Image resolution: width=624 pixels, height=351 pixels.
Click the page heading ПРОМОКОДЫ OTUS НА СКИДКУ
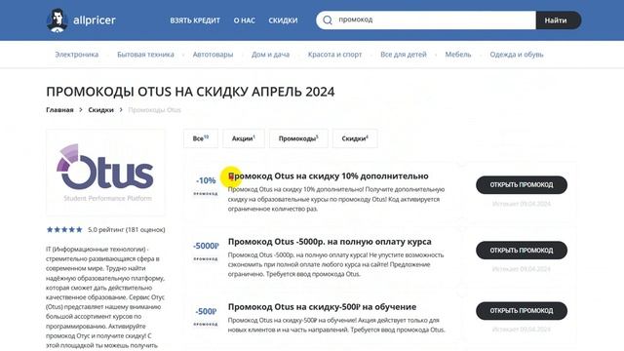pos(190,92)
